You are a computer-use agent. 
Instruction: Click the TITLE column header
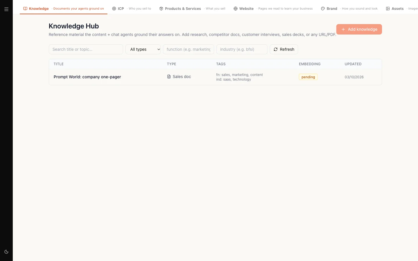(x=59, y=64)
